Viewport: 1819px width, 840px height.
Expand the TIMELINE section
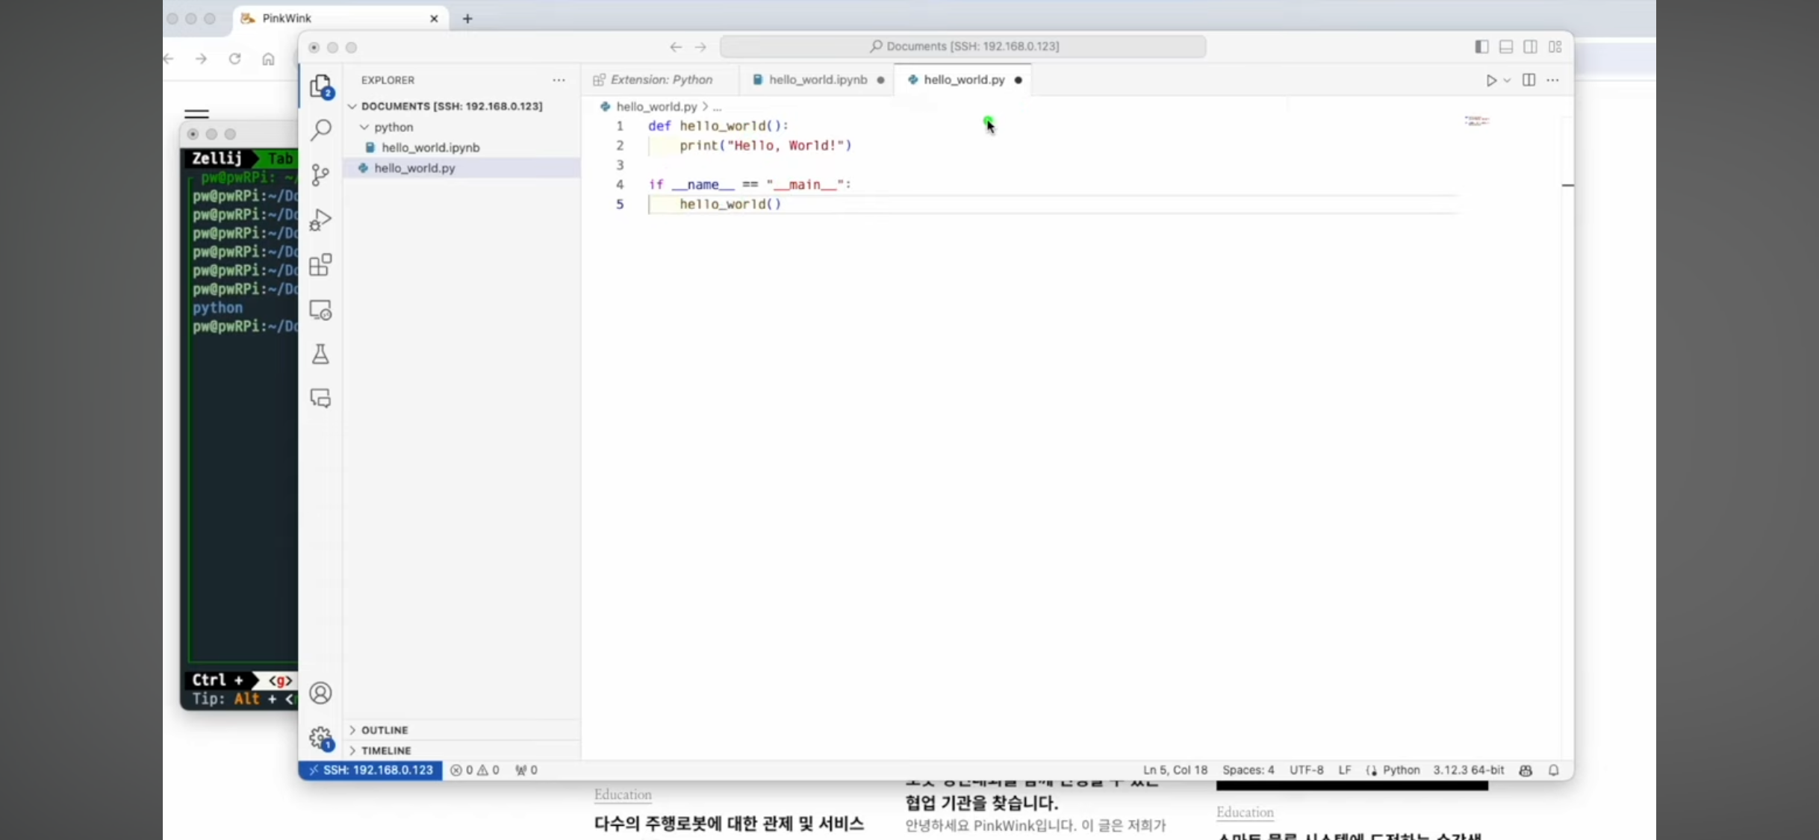pyautogui.click(x=385, y=750)
